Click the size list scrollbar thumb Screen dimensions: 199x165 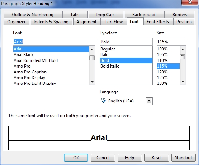click(x=183, y=57)
